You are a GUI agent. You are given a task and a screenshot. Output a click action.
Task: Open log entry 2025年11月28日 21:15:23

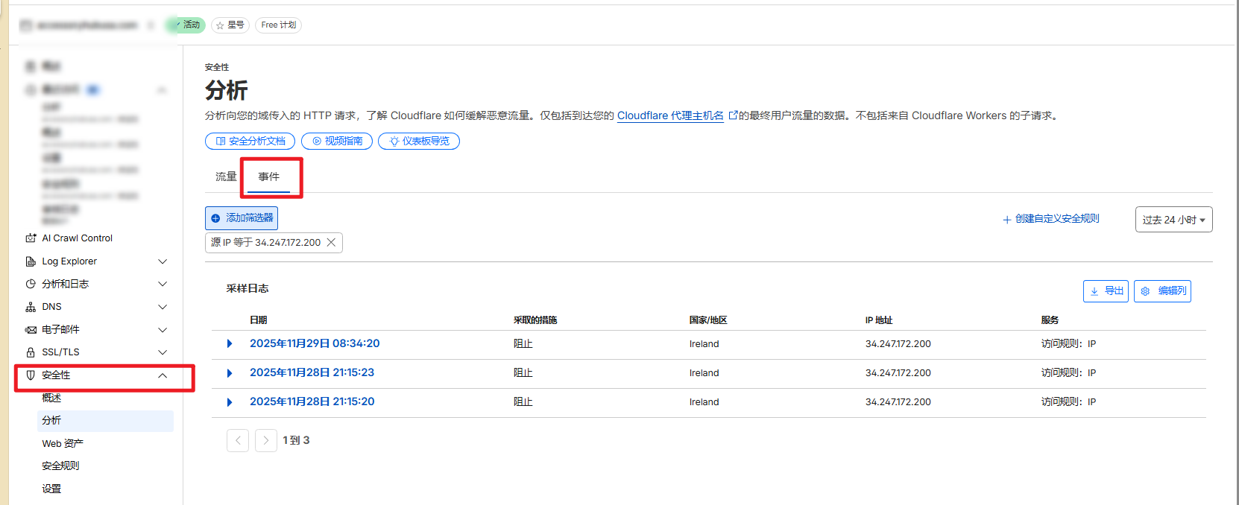(312, 372)
